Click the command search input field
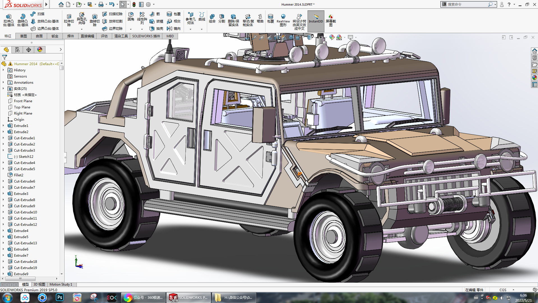Viewport: 538px width, 303px height. 467,4
